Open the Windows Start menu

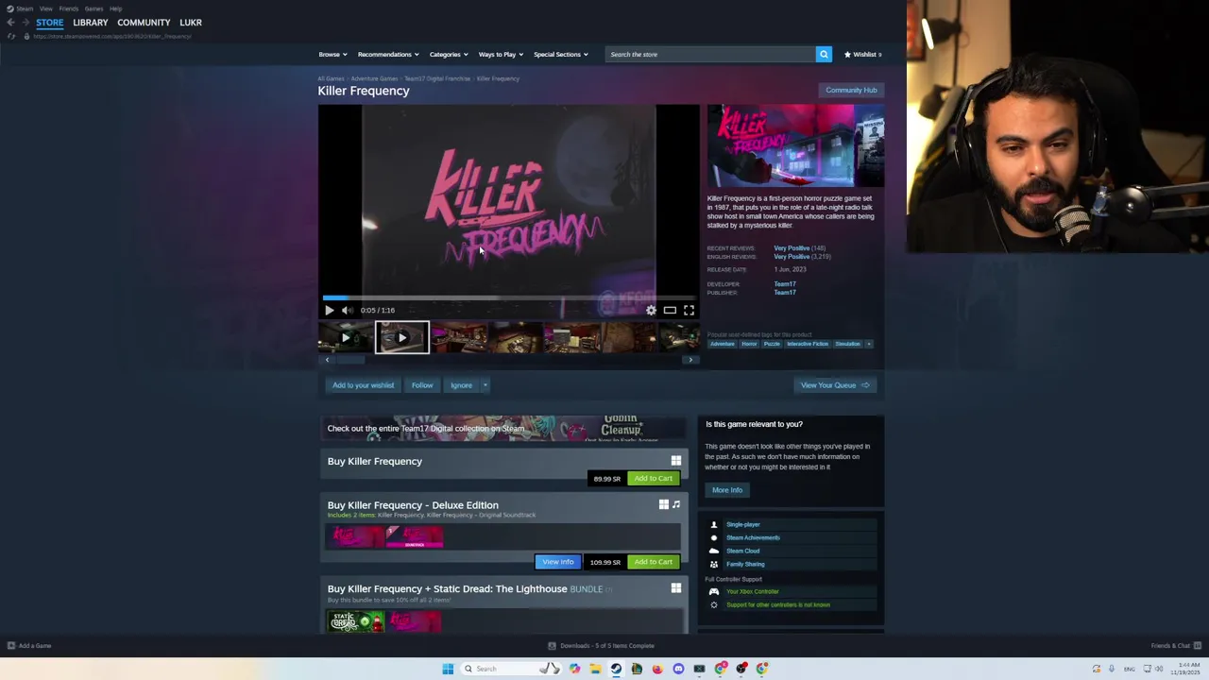click(x=448, y=669)
